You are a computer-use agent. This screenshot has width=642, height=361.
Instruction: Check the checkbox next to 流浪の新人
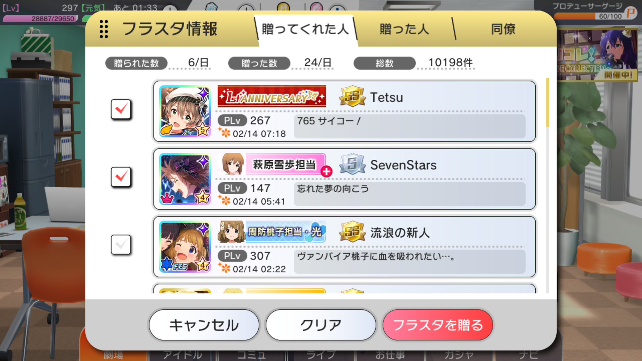[x=121, y=245]
